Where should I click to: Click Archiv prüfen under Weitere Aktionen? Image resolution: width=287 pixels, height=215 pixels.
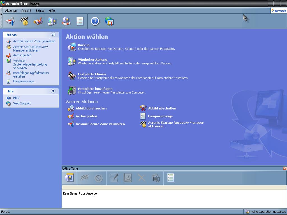86,116
